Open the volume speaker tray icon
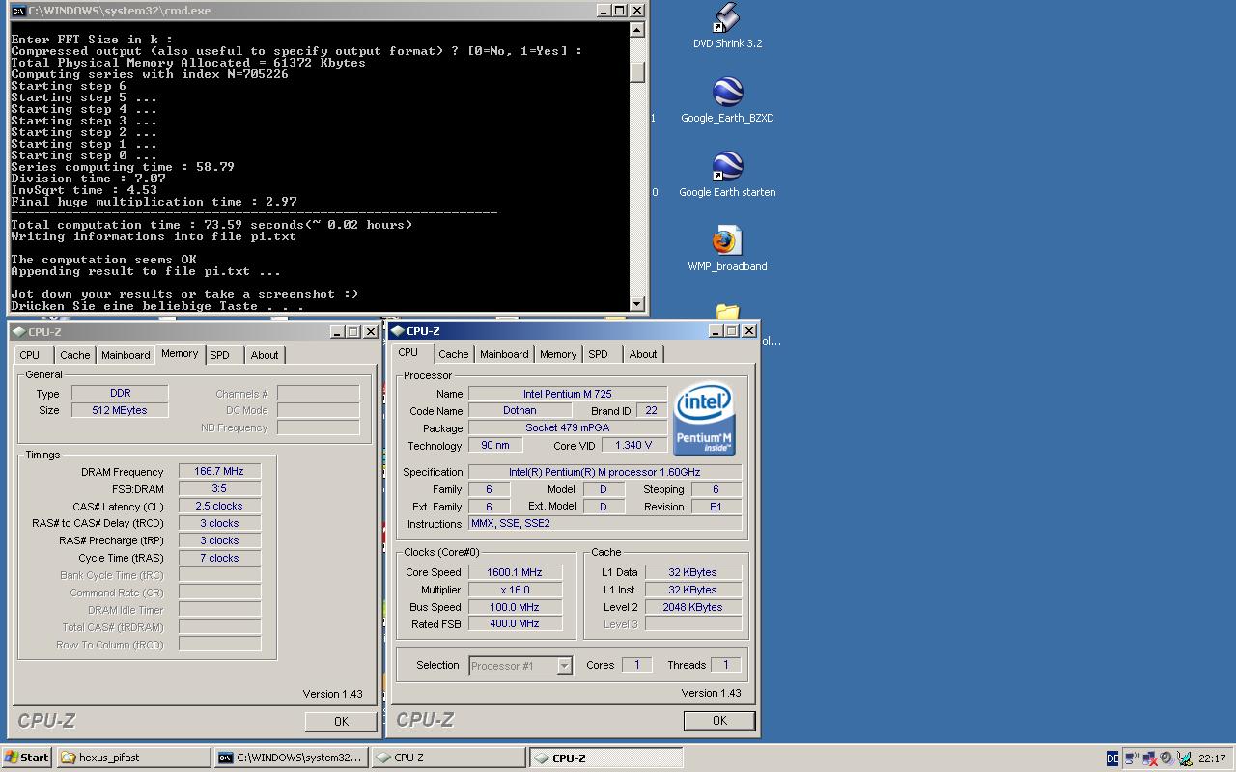 1166,758
